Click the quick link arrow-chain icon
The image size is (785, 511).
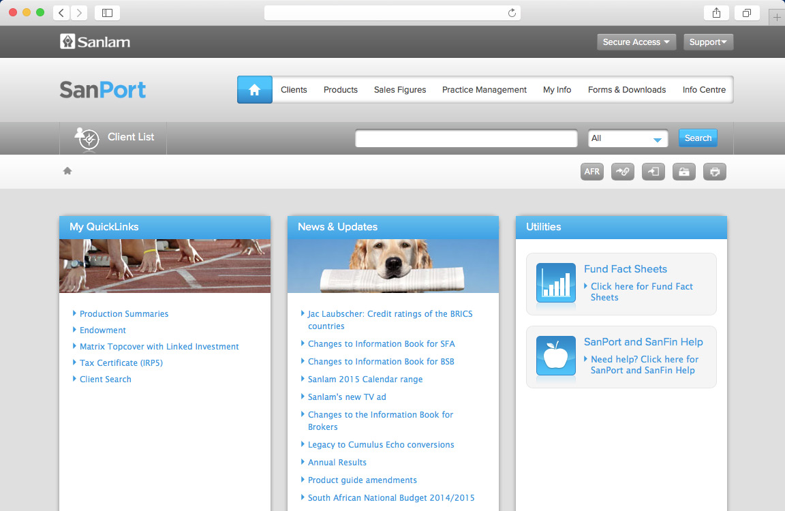pos(623,172)
